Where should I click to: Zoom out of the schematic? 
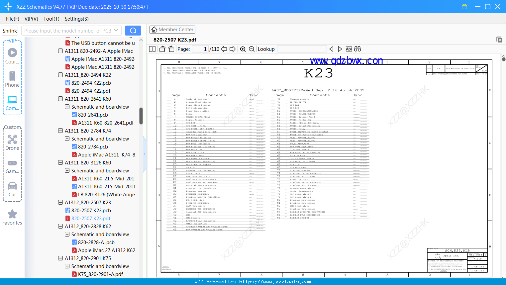[252, 49]
